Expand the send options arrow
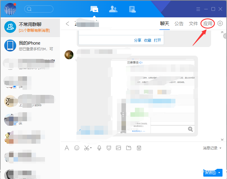Viewport: 227px width, 179px height. [x=219, y=173]
